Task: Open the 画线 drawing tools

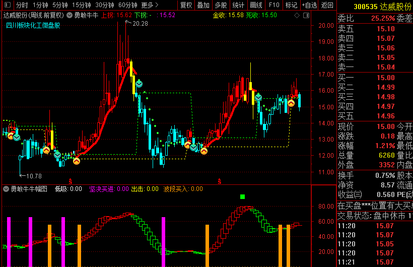Action: tap(256, 5)
